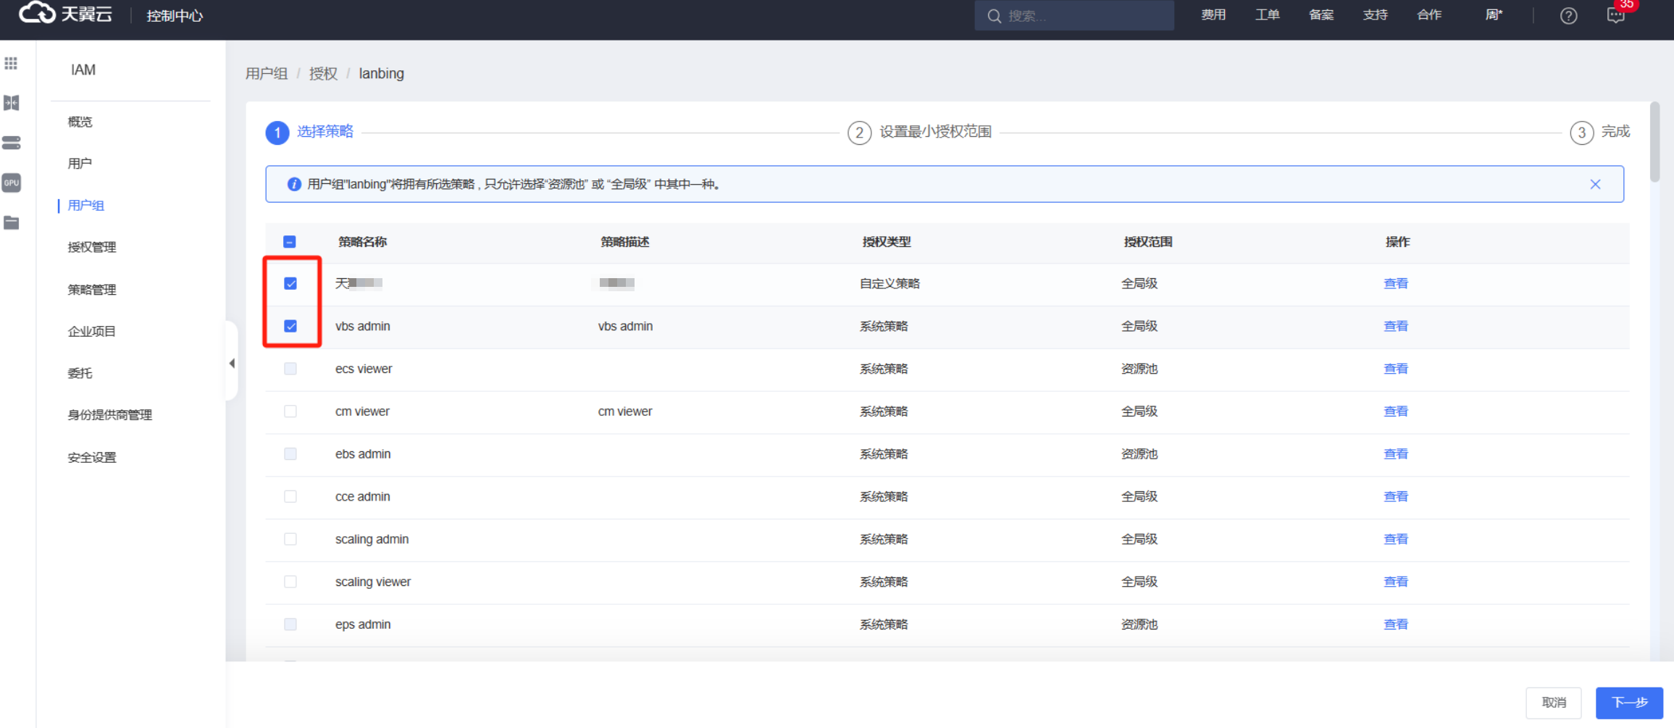Go to 策略管理 in the sidebar
This screenshot has height=728, width=1674.
[x=92, y=290]
